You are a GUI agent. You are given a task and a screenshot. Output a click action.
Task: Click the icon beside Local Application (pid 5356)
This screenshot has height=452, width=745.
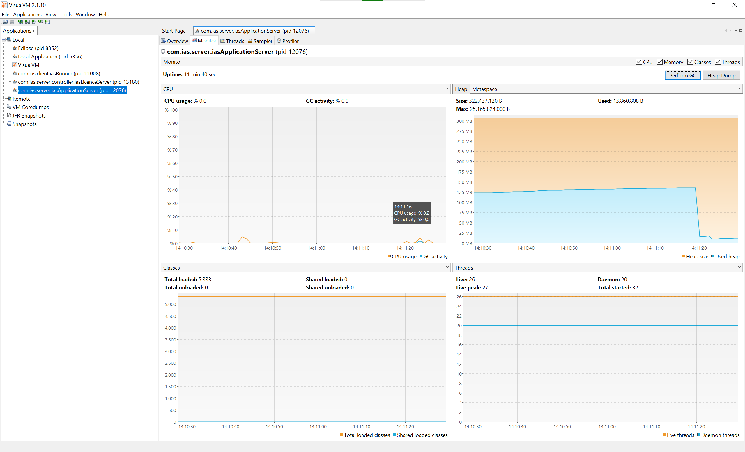[15, 56]
